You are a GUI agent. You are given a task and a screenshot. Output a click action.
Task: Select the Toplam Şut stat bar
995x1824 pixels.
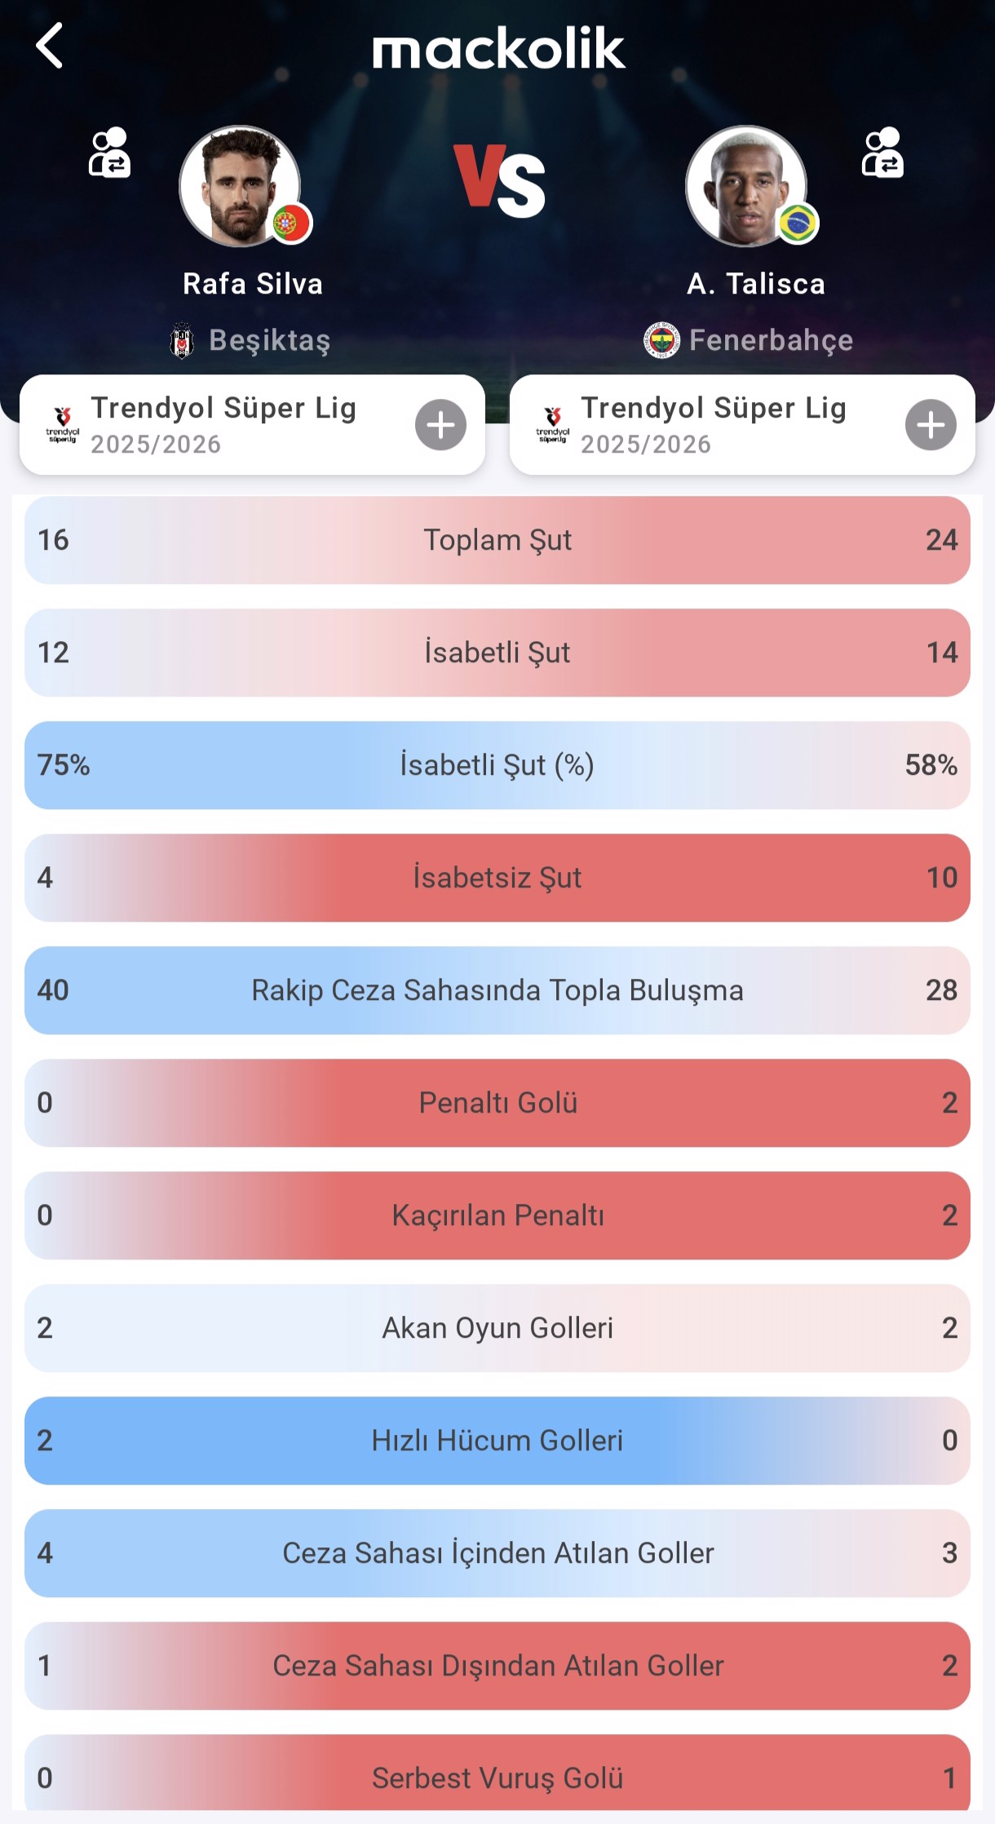pyautogui.click(x=497, y=540)
